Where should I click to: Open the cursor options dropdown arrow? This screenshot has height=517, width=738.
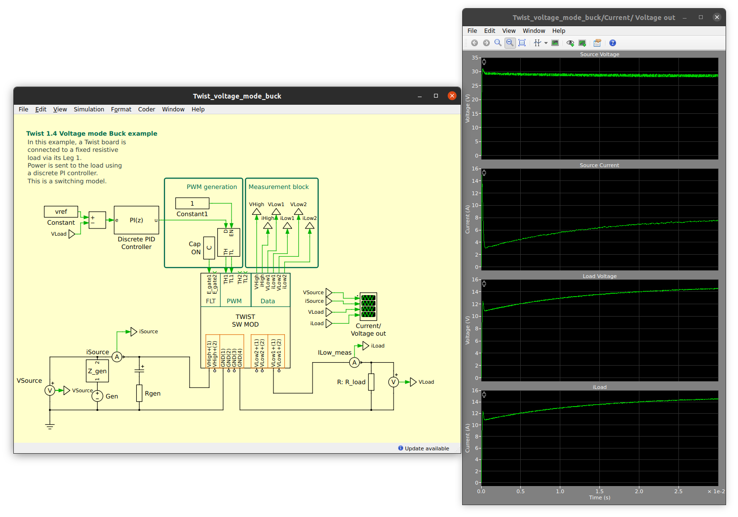(546, 43)
